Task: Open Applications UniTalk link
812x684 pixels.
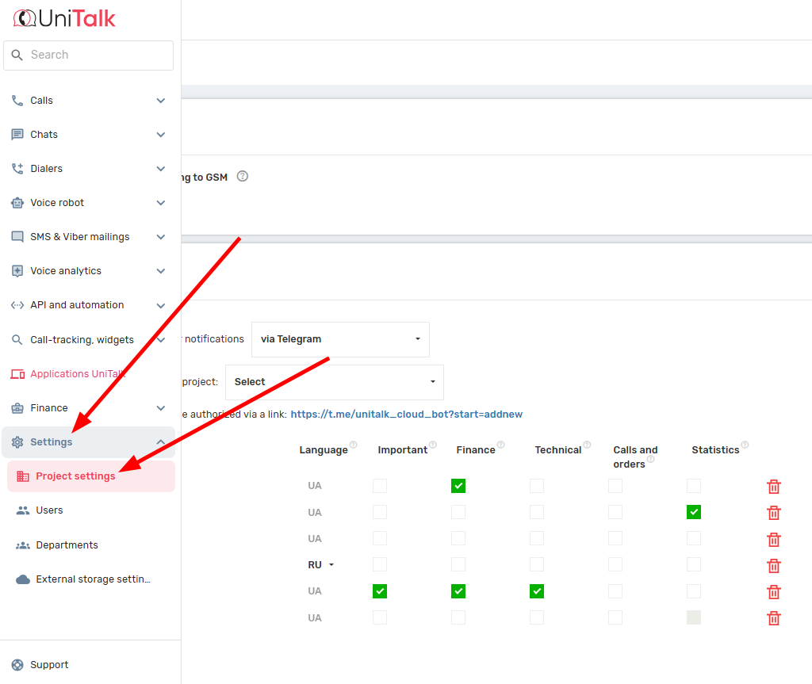Action: click(77, 374)
